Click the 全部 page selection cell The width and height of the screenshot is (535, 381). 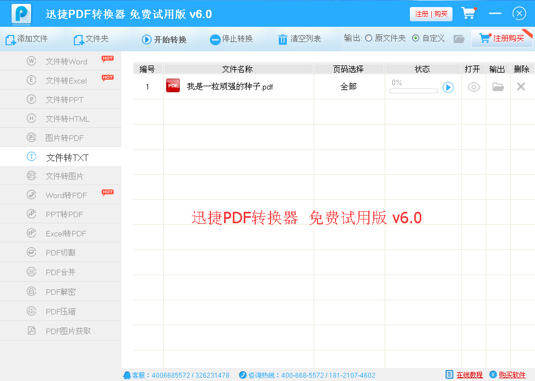point(349,87)
